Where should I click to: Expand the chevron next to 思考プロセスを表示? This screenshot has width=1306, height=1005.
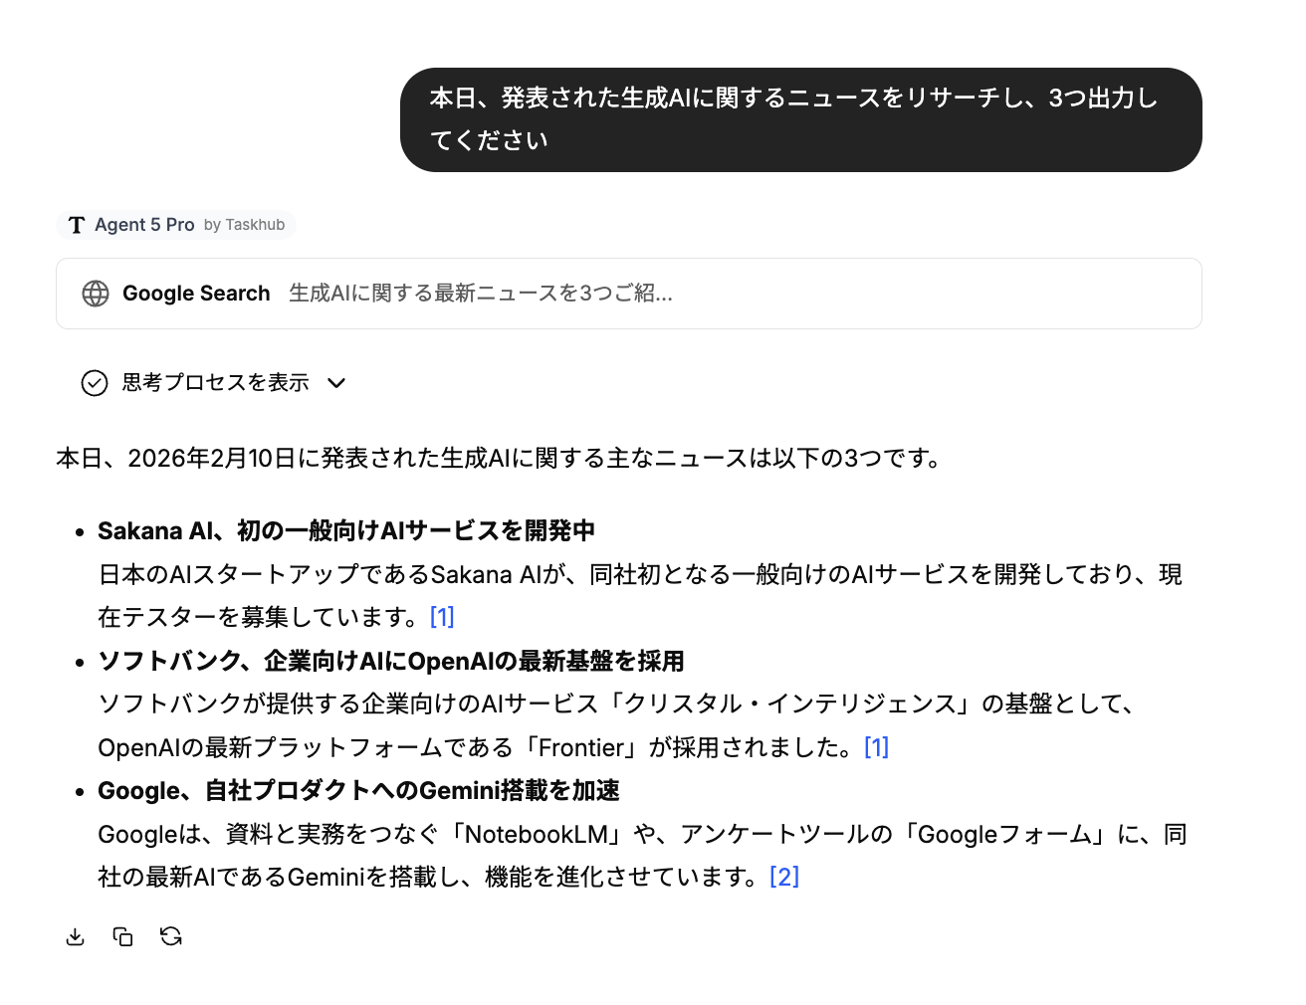tap(336, 383)
